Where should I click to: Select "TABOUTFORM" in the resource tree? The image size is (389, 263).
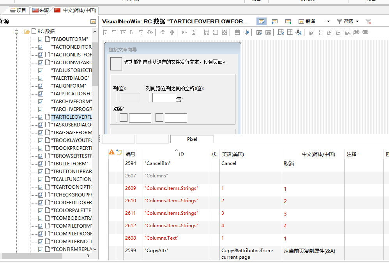tap(69, 39)
